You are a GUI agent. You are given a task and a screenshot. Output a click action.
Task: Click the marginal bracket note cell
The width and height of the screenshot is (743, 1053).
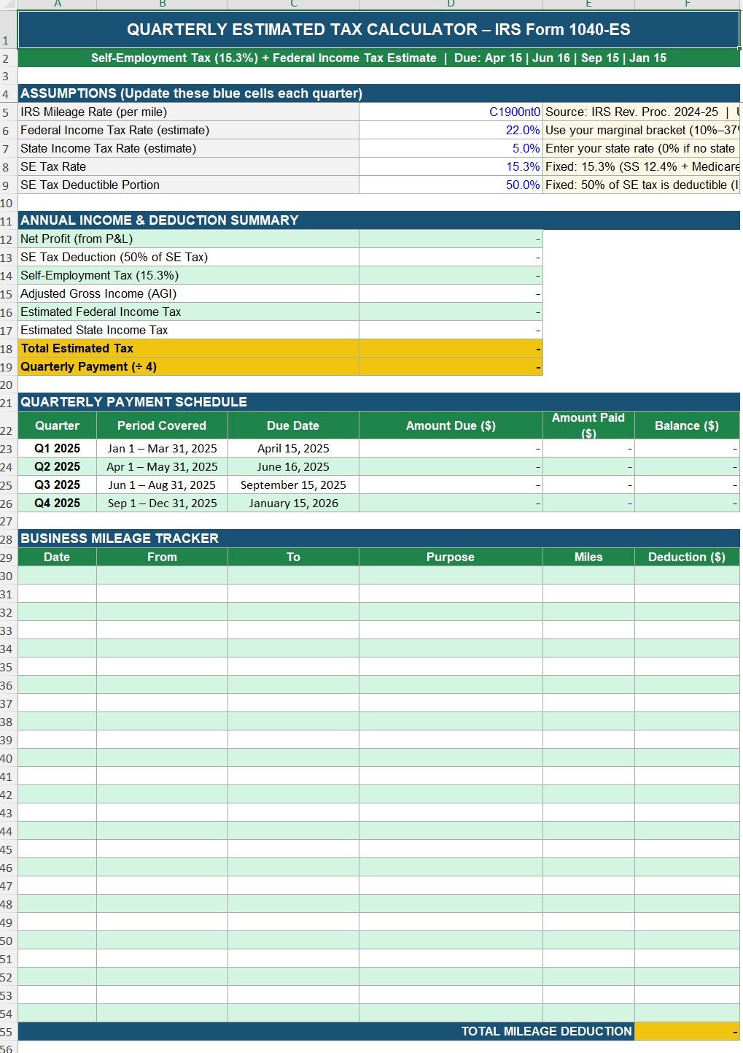click(x=642, y=130)
